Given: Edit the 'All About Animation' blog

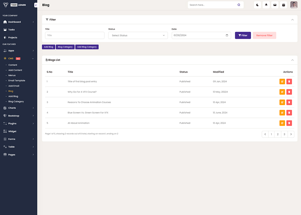Looking at the screenshot, I should [282, 123].
